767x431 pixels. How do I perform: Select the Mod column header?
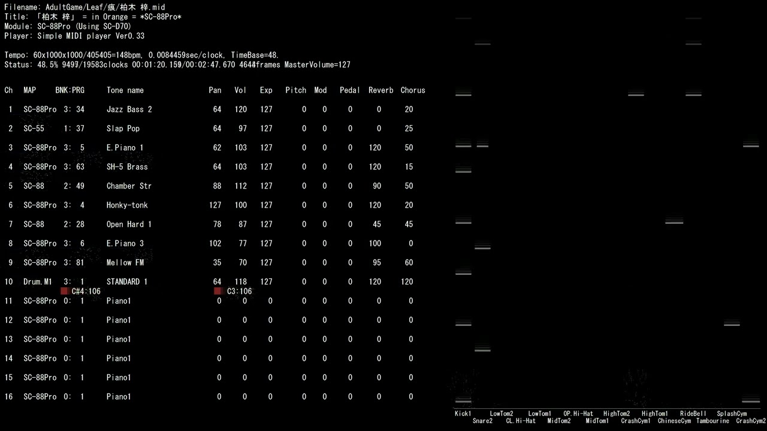coord(321,90)
